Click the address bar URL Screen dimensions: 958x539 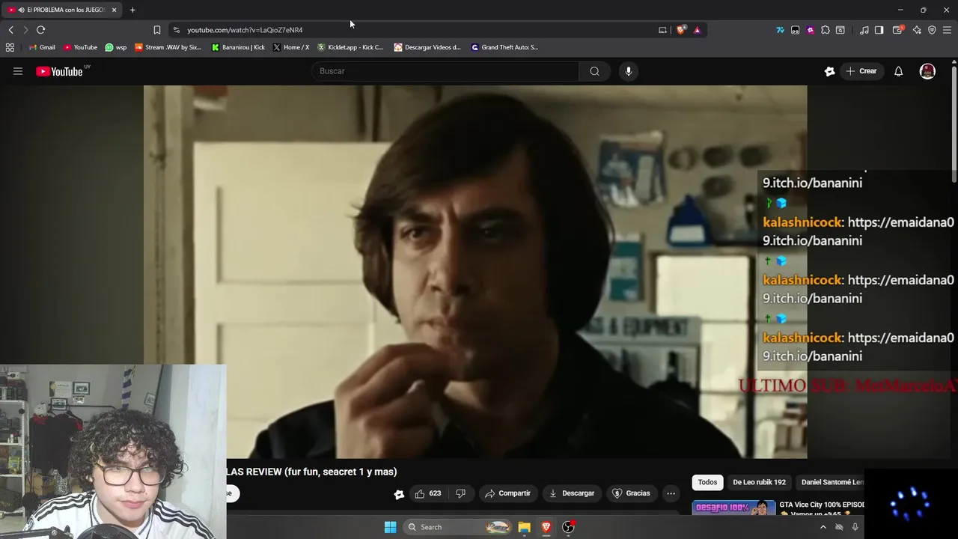(245, 30)
